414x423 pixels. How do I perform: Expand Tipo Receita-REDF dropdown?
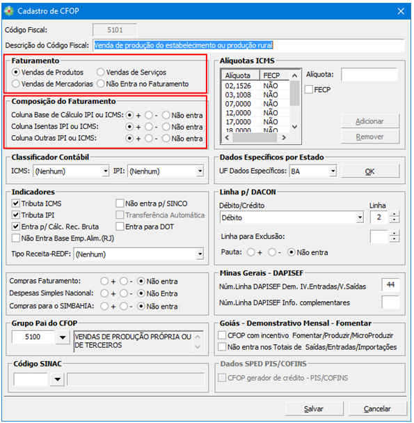click(x=200, y=254)
